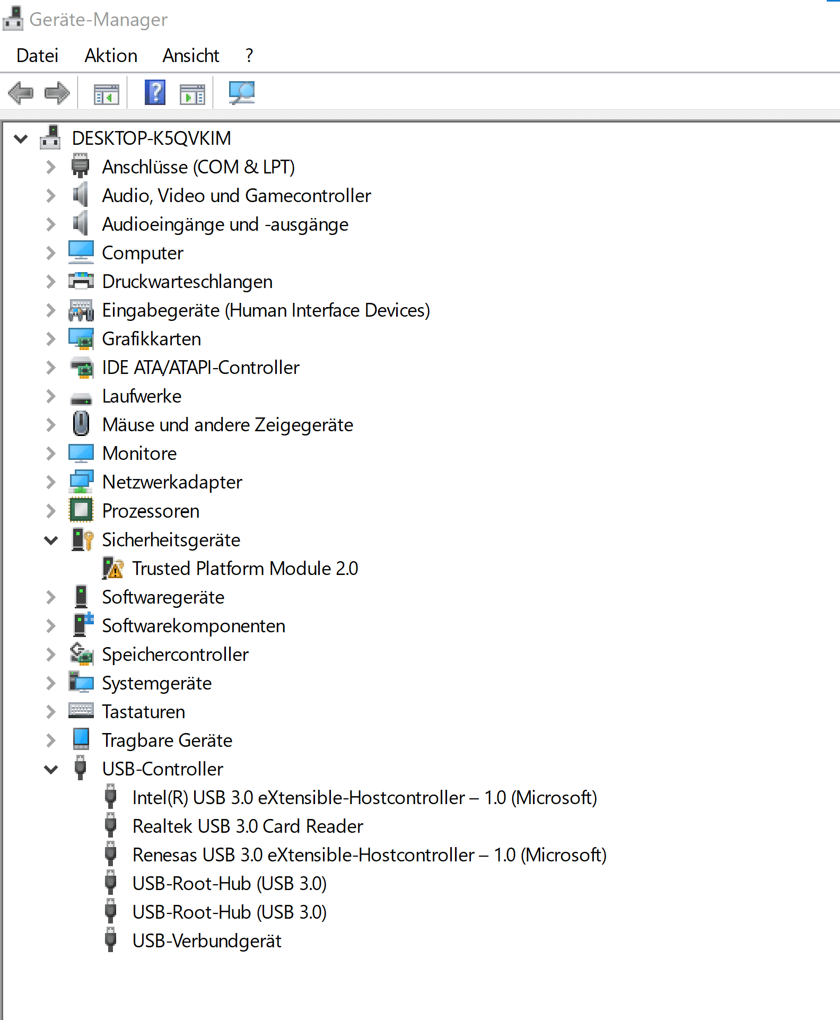This screenshot has width=840, height=1020.
Task: Select the Druckwarteschlangen label
Action: [x=187, y=282]
